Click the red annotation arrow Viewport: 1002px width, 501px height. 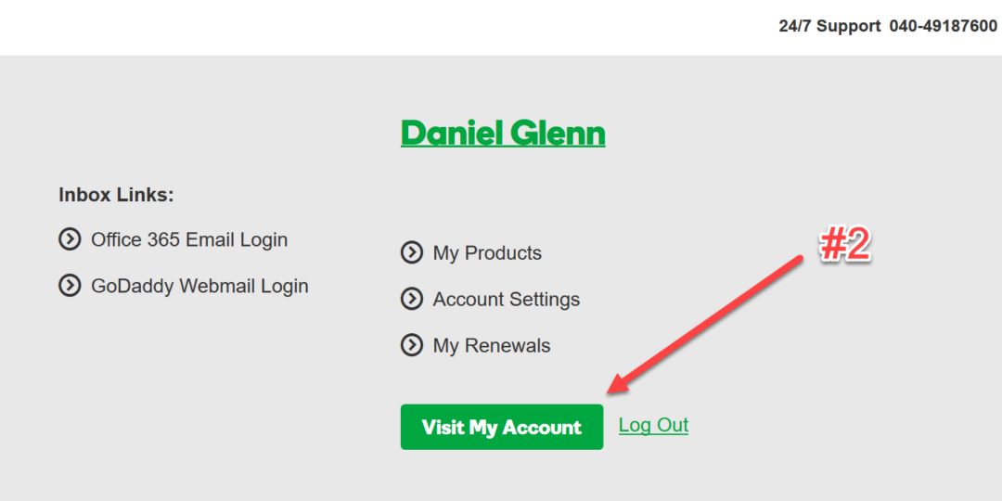pyautogui.click(x=705, y=323)
